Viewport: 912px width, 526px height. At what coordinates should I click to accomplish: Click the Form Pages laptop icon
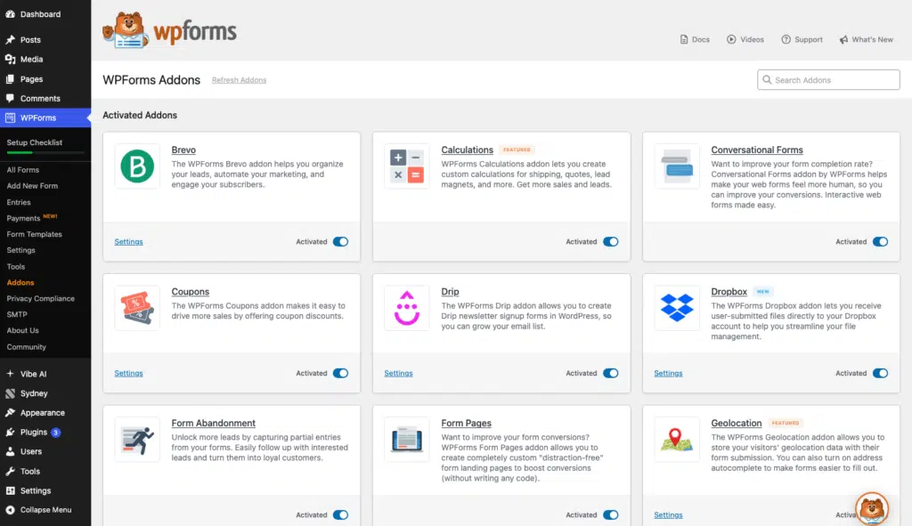click(x=406, y=440)
